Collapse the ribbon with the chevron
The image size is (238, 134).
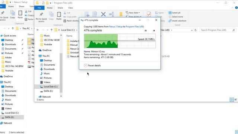click(232, 7)
